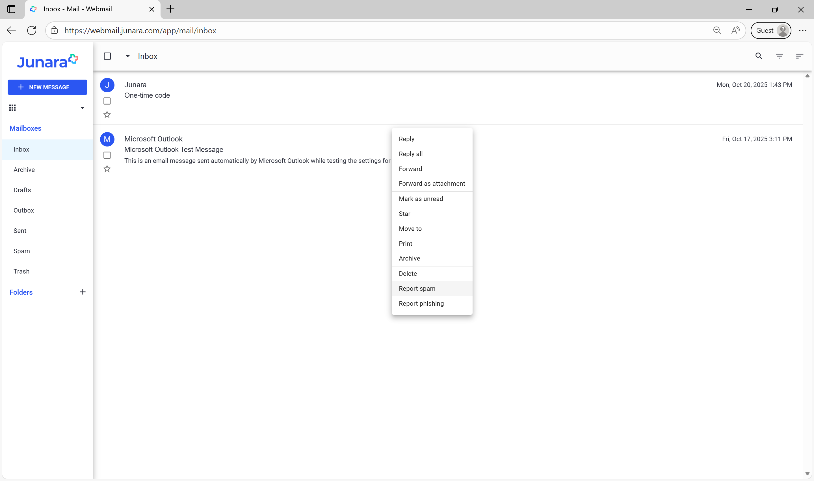Click the M avatar of Microsoft Outlook email
Screen dimensions: 814x481
click(107, 139)
